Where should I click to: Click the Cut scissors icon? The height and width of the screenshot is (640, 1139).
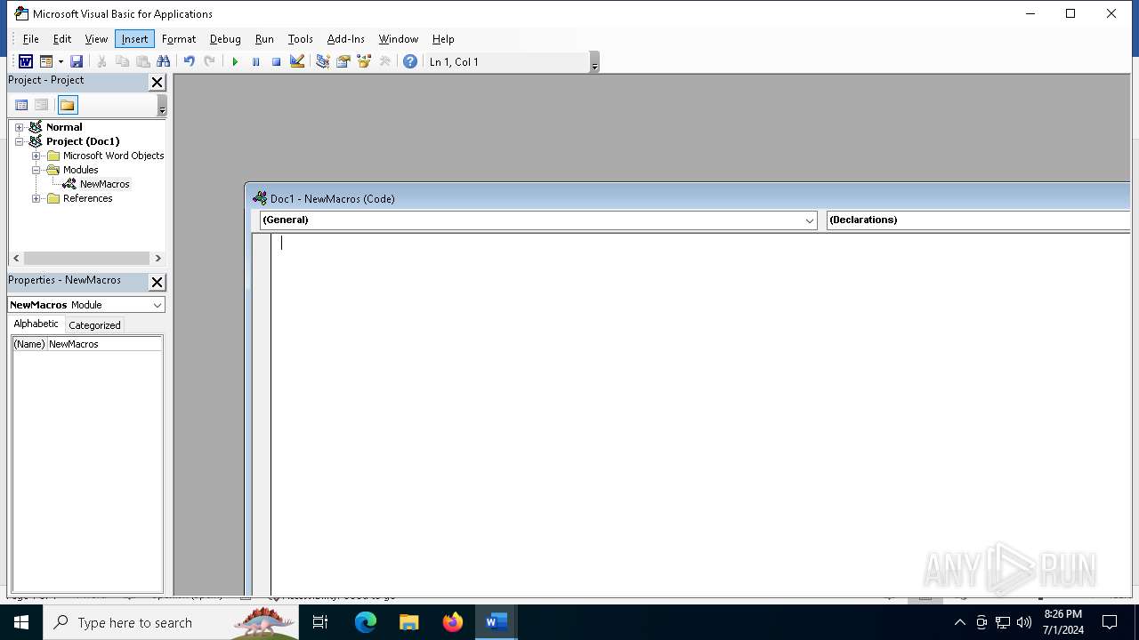[101, 61]
